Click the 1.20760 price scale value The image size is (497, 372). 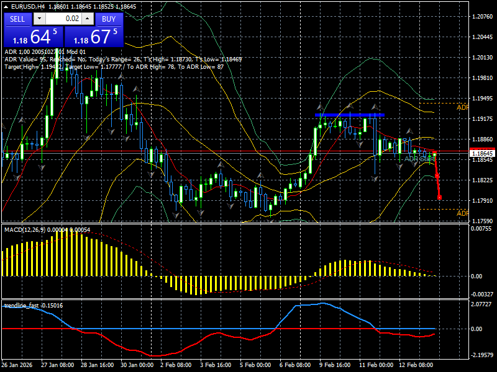(483, 17)
